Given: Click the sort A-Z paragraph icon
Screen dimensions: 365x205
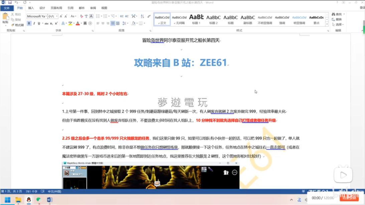Looking at the screenshot, I should [x=142, y=16].
